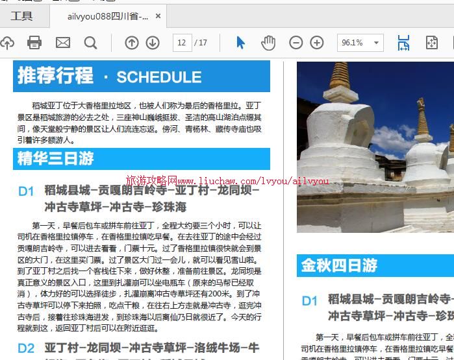This screenshot has width=454, height=360.
Task: Send file by email envelope icon
Action: [63, 43]
